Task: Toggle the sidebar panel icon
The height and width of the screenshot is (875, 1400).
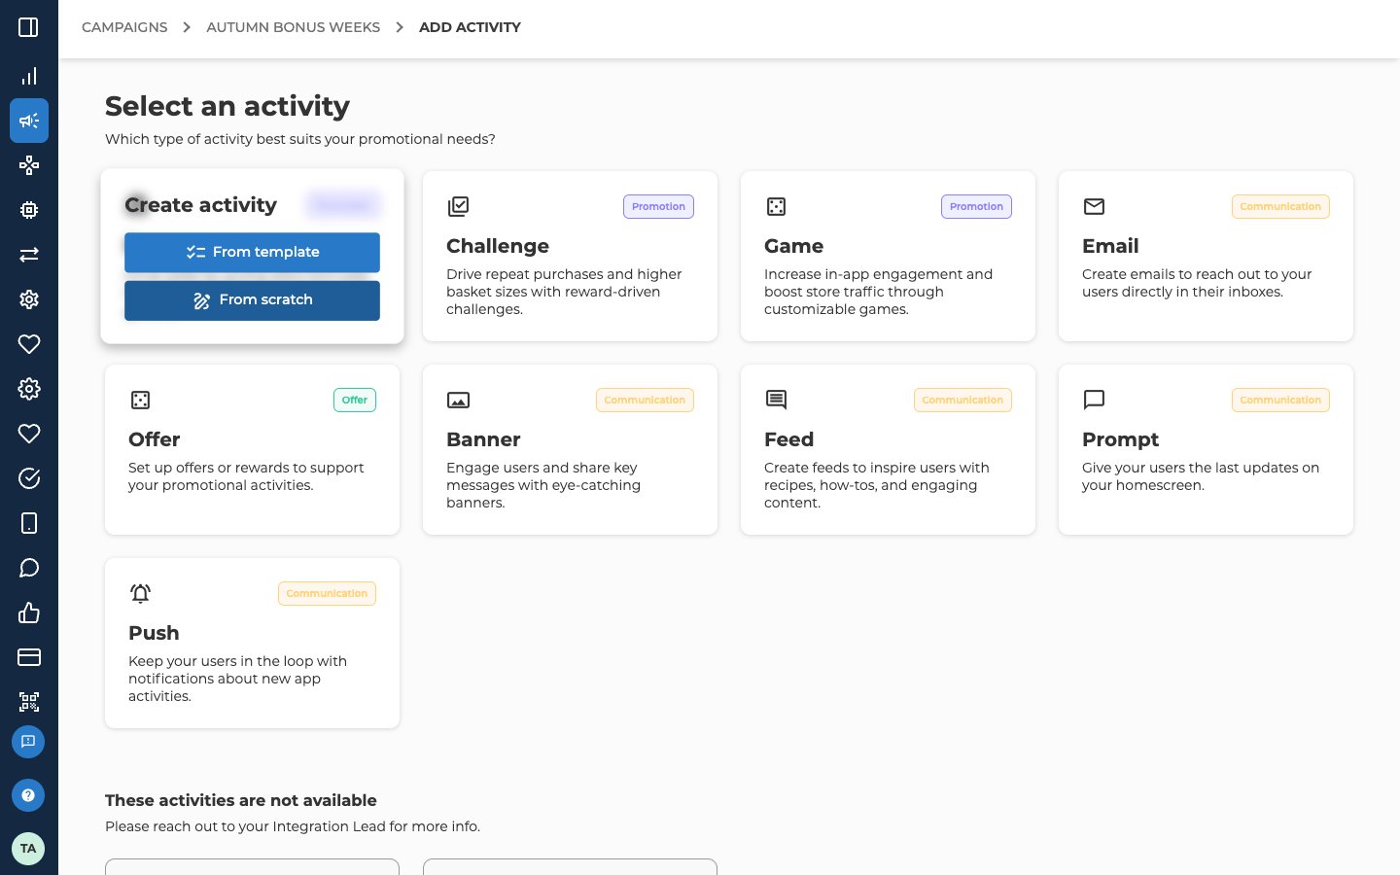Action: pos(28,27)
